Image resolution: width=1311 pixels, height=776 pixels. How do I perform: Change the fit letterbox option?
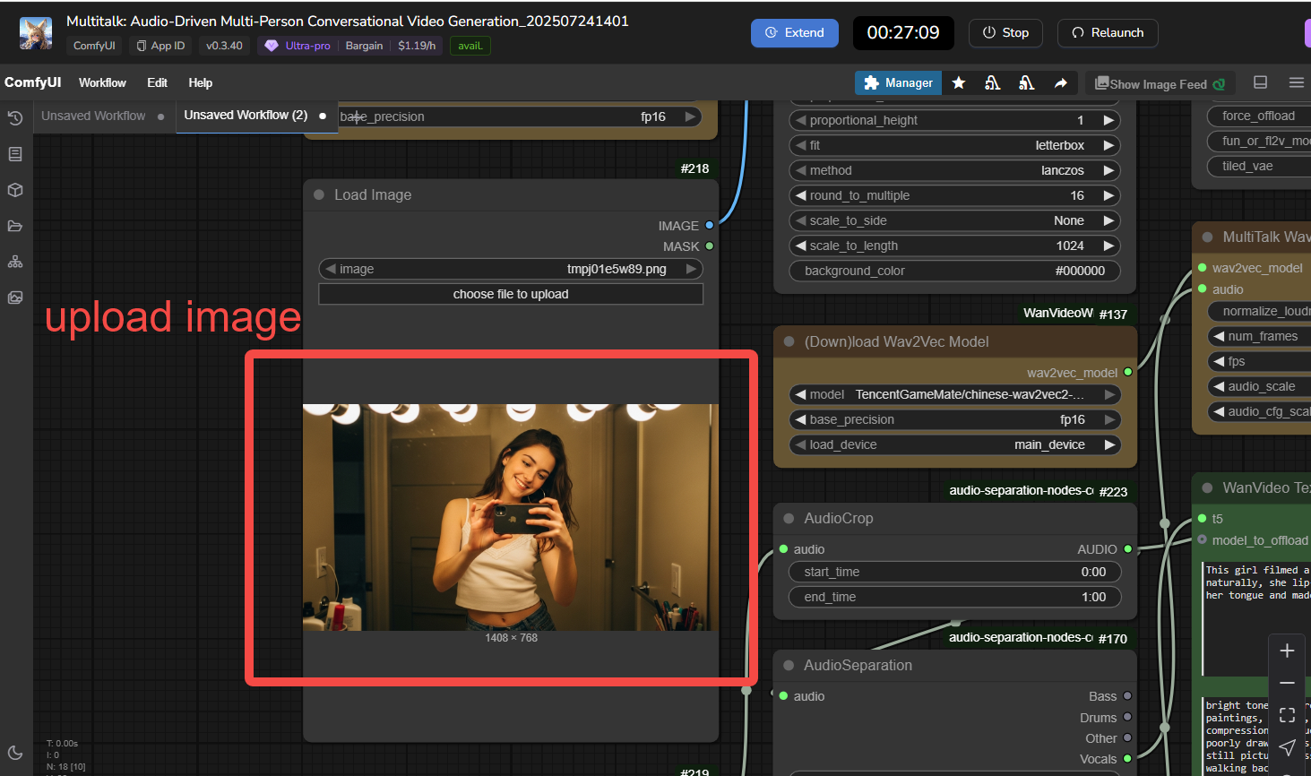tap(955, 145)
